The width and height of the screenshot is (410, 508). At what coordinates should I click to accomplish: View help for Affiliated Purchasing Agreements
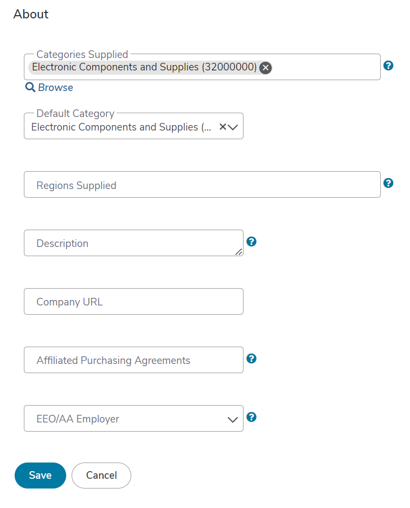(x=252, y=359)
